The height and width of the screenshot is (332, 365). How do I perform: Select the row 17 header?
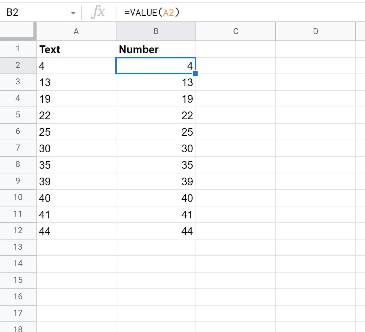pyautogui.click(x=18, y=313)
